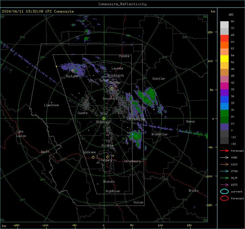Click the RedDeer city label
Screen dimensions: 245x229
115,83
